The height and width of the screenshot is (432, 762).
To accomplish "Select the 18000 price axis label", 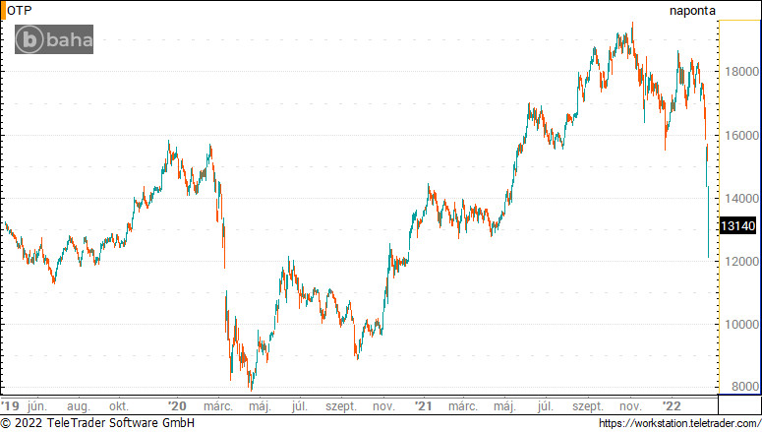I will pyautogui.click(x=741, y=72).
